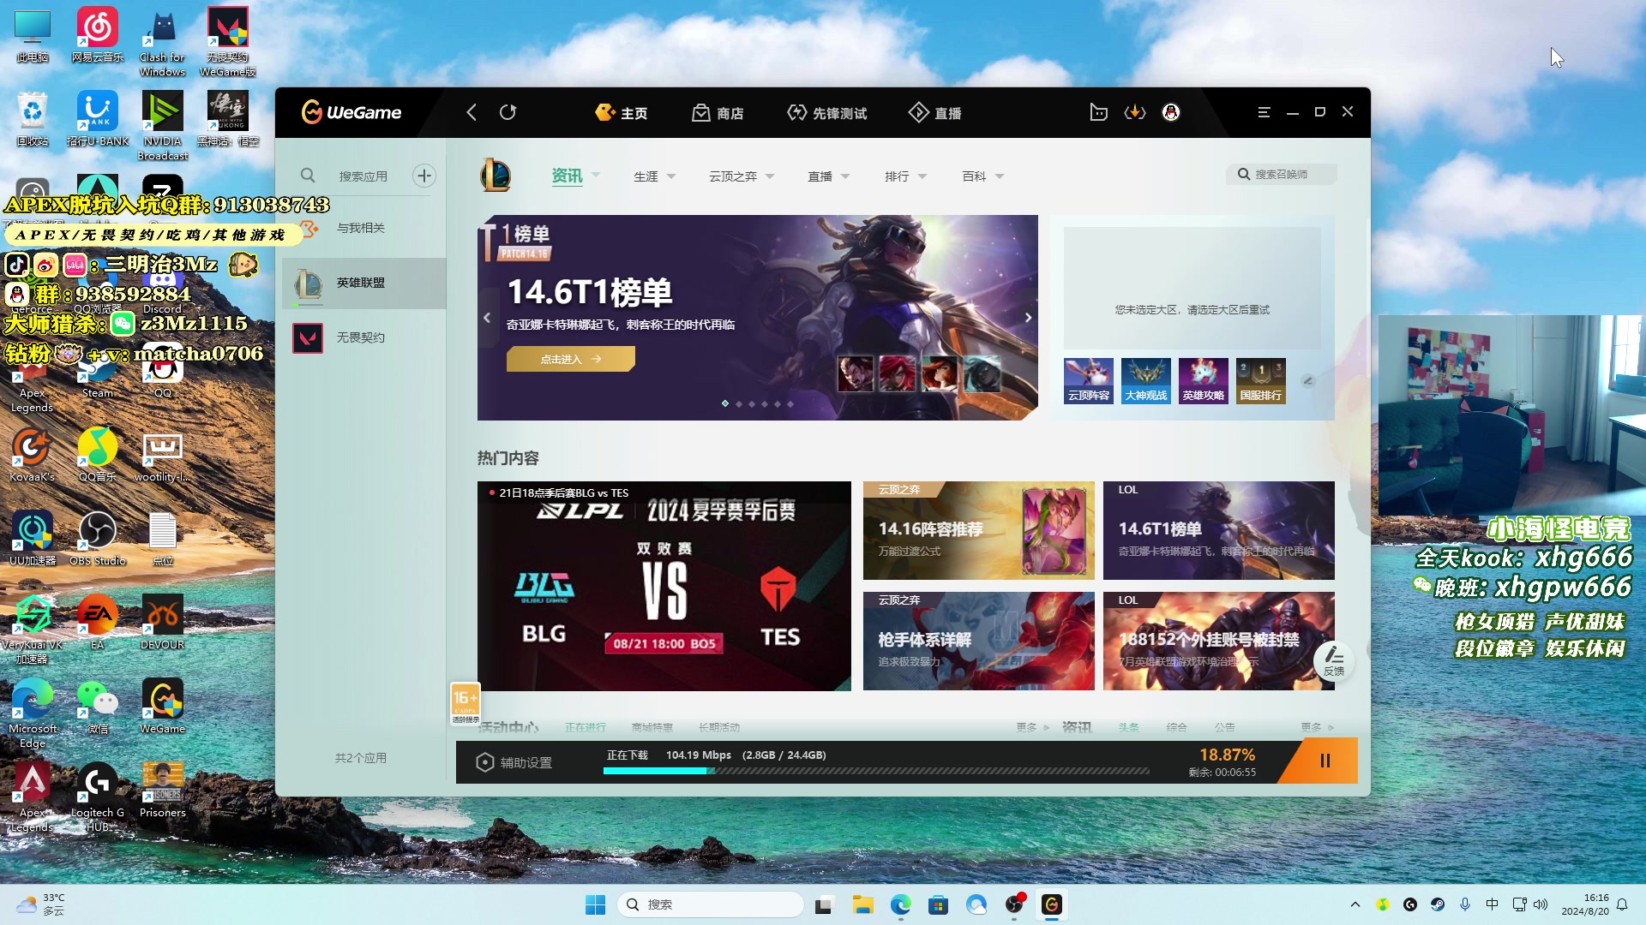Viewport: 1646px width, 925px height.
Task: Open the WeGame message box icon
Action: (x=1098, y=112)
